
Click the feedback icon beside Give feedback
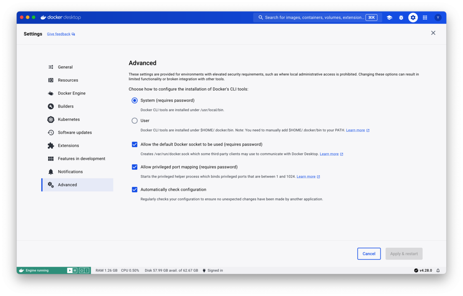pyautogui.click(x=73, y=34)
